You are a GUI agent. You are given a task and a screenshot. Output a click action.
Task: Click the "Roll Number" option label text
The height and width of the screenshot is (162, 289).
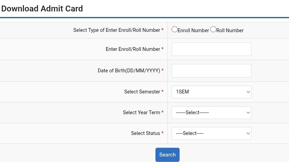point(230,30)
